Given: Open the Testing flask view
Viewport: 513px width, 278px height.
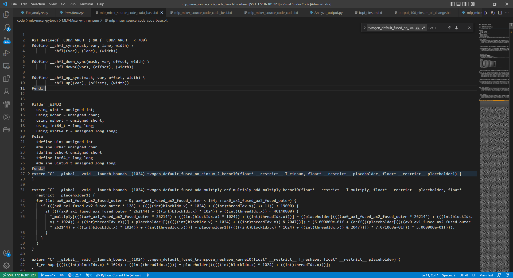Looking at the screenshot, I should pos(6,92).
